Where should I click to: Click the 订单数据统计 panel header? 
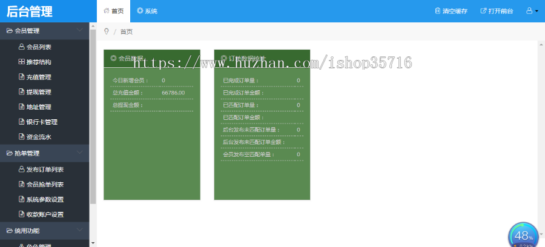262,58
